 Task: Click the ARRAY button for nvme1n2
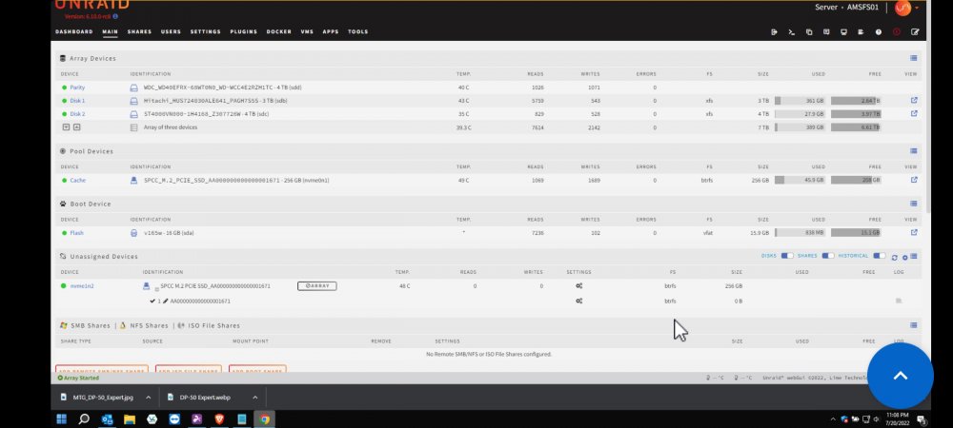click(316, 286)
